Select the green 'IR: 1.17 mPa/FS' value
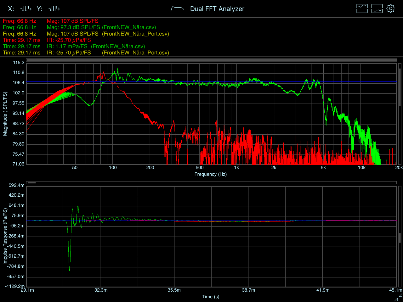 (x=67, y=46)
